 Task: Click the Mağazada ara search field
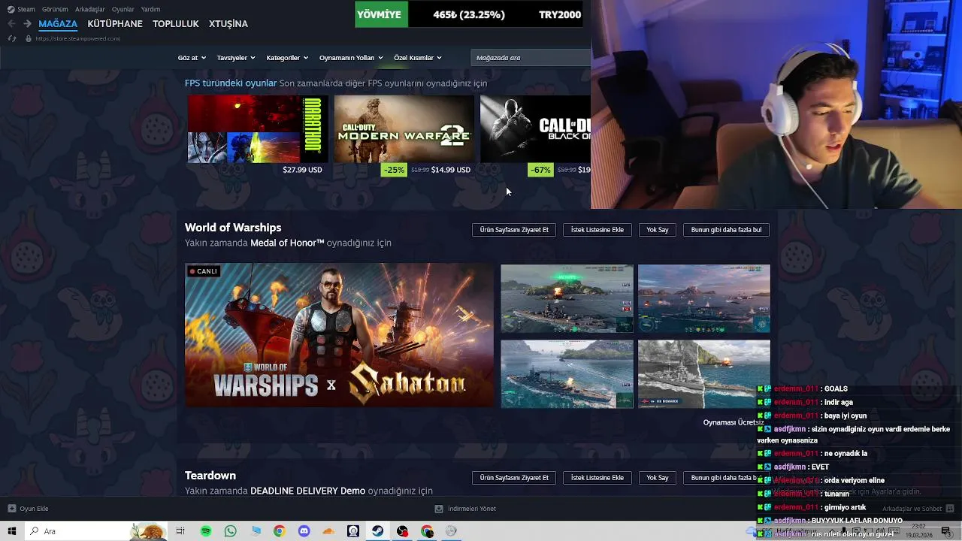click(531, 58)
